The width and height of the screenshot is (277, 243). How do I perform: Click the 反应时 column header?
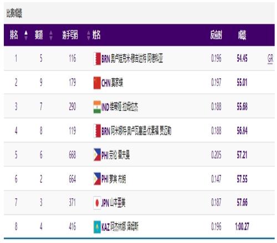click(216, 35)
